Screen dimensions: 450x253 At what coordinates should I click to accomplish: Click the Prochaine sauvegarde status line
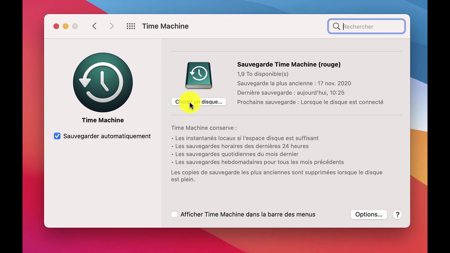point(310,102)
